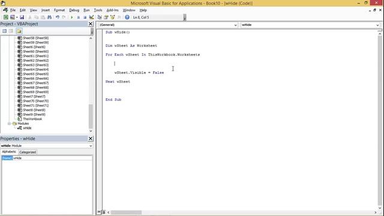Viewport: 384px width, 216px height.
Task: Switch to the Alphabetic tab
Action: (9, 152)
